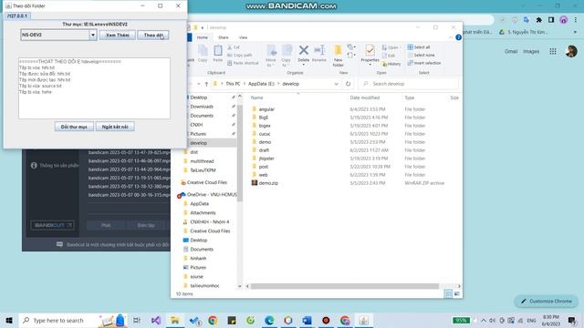Click the Paste icon in the ribbon
Image resolution: width=584 pixels, height=328 pixels.
coord(218,53)
